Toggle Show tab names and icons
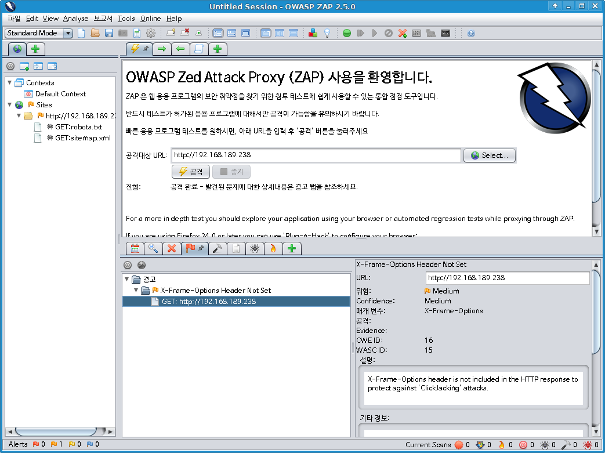605x453 pixels. click(171, 33)
